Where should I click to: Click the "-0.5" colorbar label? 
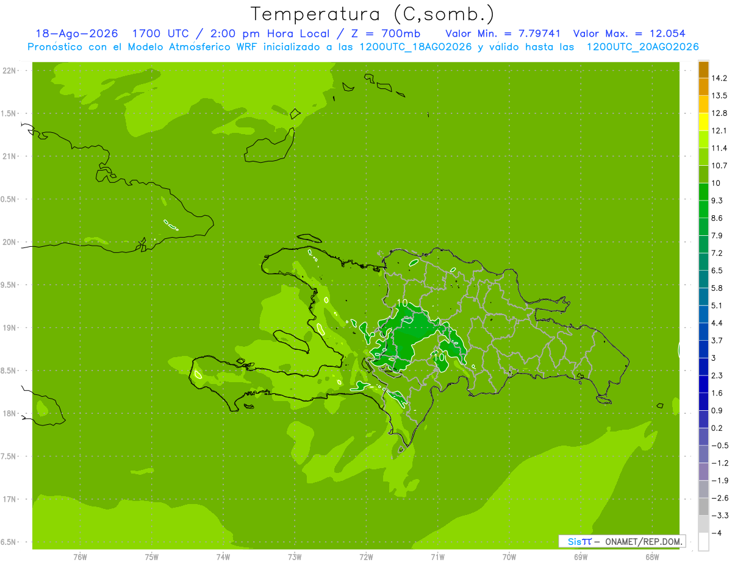point(719,446)
